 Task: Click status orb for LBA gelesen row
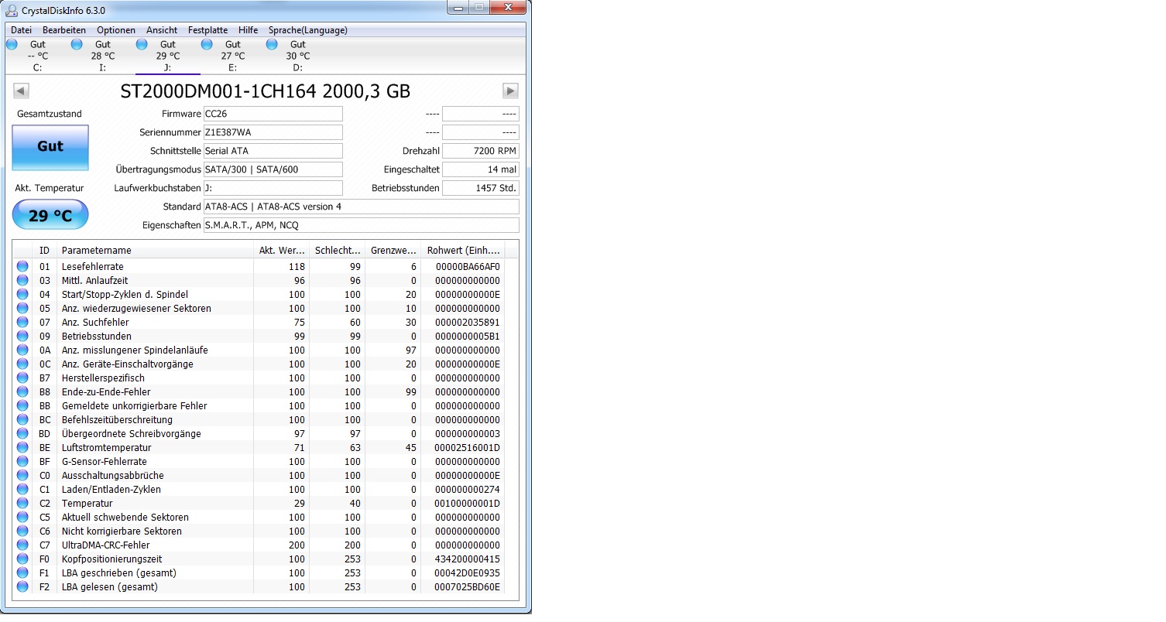[22, 586]
